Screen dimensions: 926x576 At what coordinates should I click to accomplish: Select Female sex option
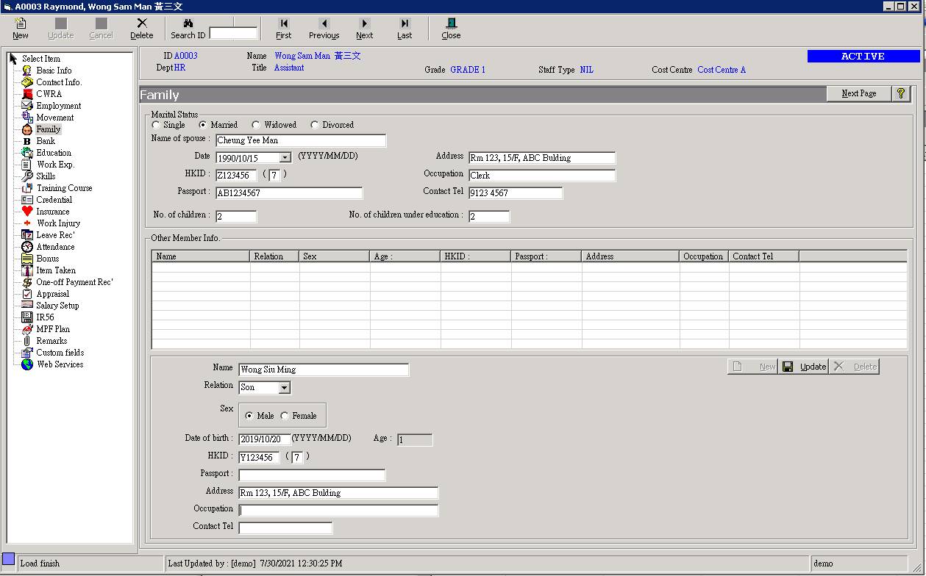[285, 416]
